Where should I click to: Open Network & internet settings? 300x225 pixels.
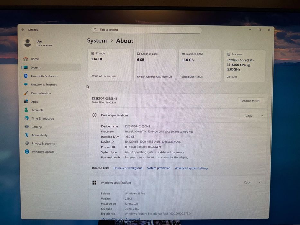click(51, 85)
